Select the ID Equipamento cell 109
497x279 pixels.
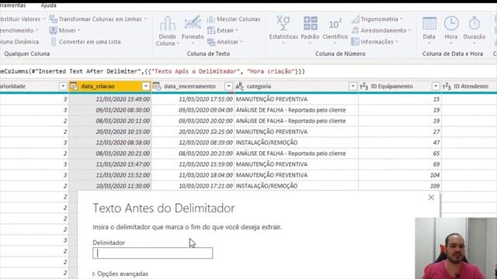(x=400, y=186)
